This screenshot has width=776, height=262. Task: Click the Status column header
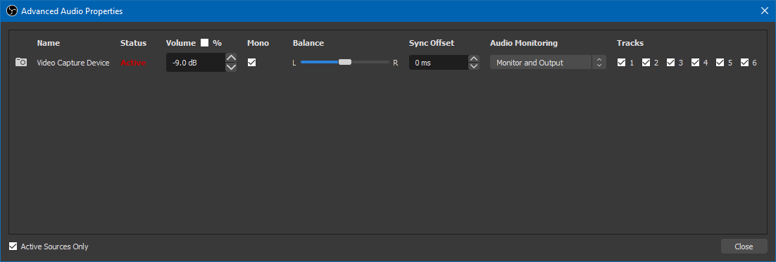coord(134,43)
